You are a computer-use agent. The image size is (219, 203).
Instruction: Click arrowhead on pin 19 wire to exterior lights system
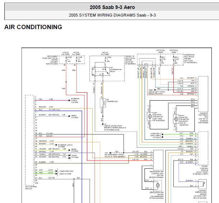point(56,145)
